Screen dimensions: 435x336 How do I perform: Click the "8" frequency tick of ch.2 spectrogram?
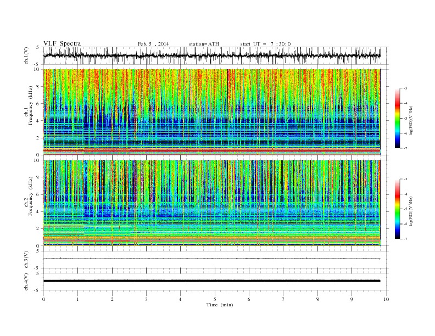(38, 177)
